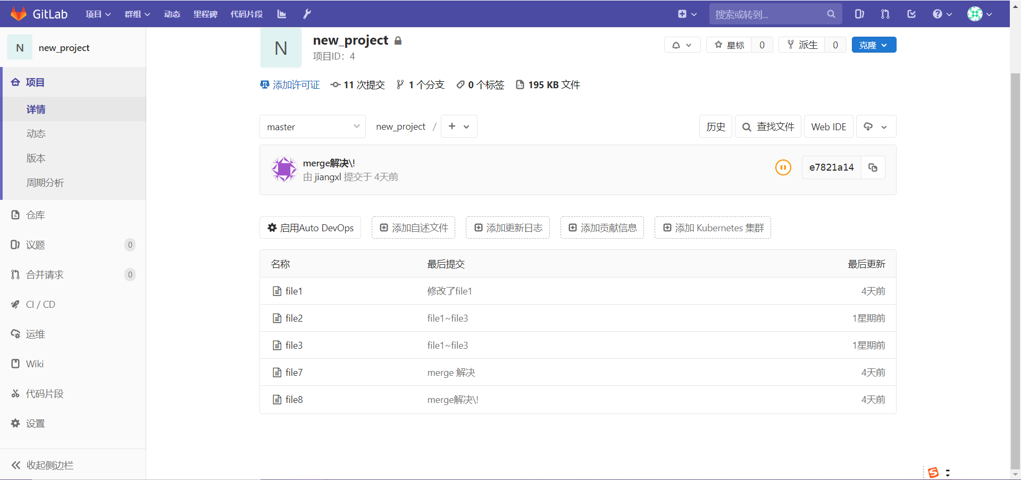Click the 查找文件 find file button

[x=768, y=127]
